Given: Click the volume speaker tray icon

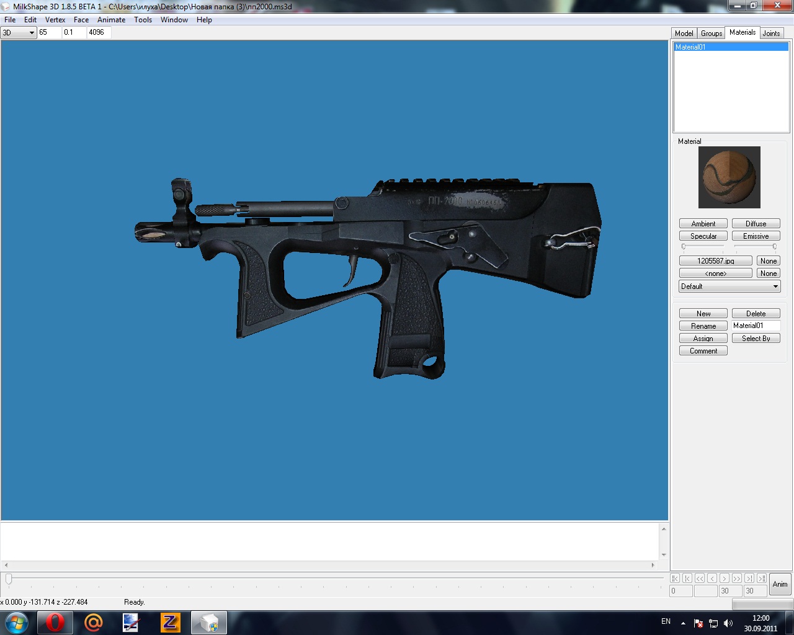Looking at the screenshot, I should tap(728, 623).
